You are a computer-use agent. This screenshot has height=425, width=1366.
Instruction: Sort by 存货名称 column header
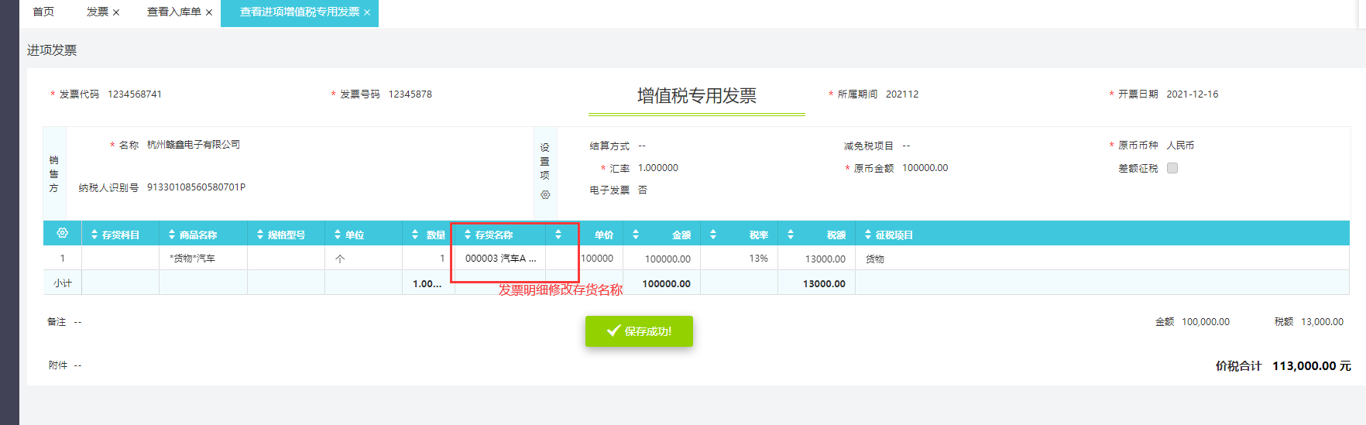pyautogui.click(x=468, y=235)
